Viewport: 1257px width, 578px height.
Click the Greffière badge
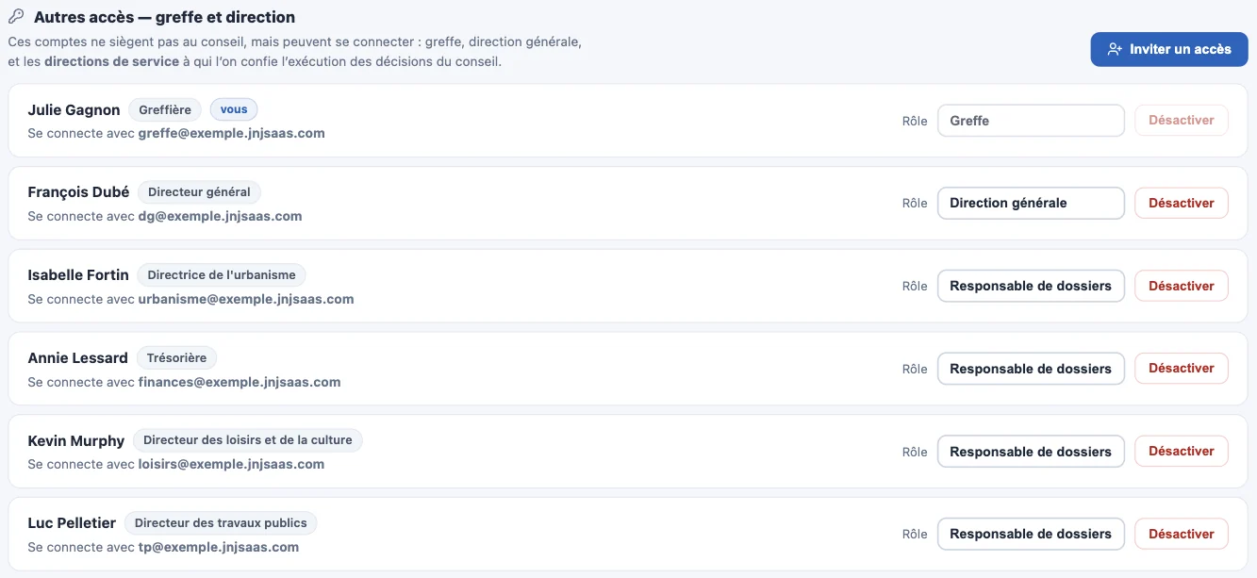(165, 109)
